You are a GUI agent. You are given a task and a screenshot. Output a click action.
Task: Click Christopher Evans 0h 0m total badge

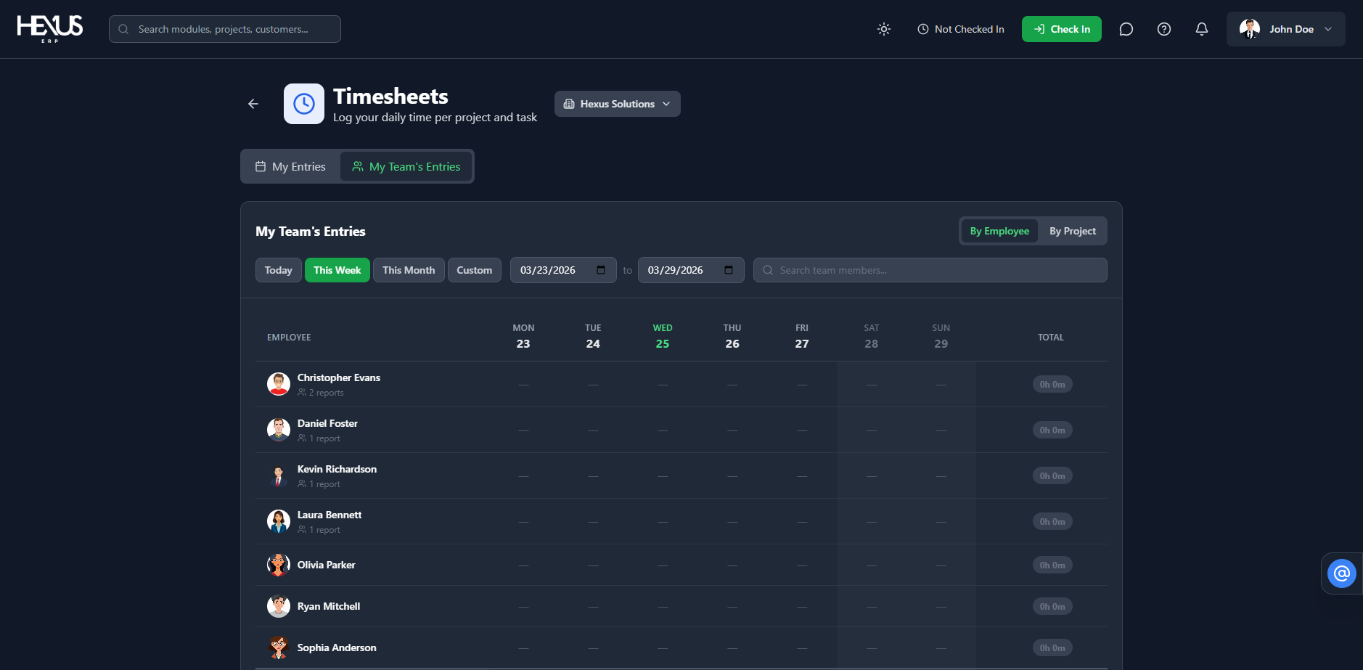point(1052,384)
